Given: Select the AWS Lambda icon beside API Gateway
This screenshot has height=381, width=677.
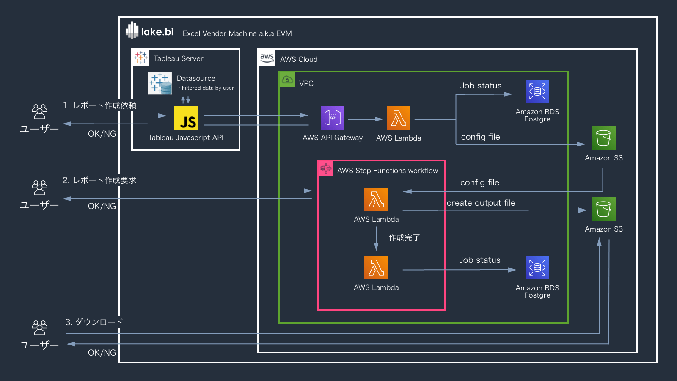Looking at the screenshot, I should (399, 118).
